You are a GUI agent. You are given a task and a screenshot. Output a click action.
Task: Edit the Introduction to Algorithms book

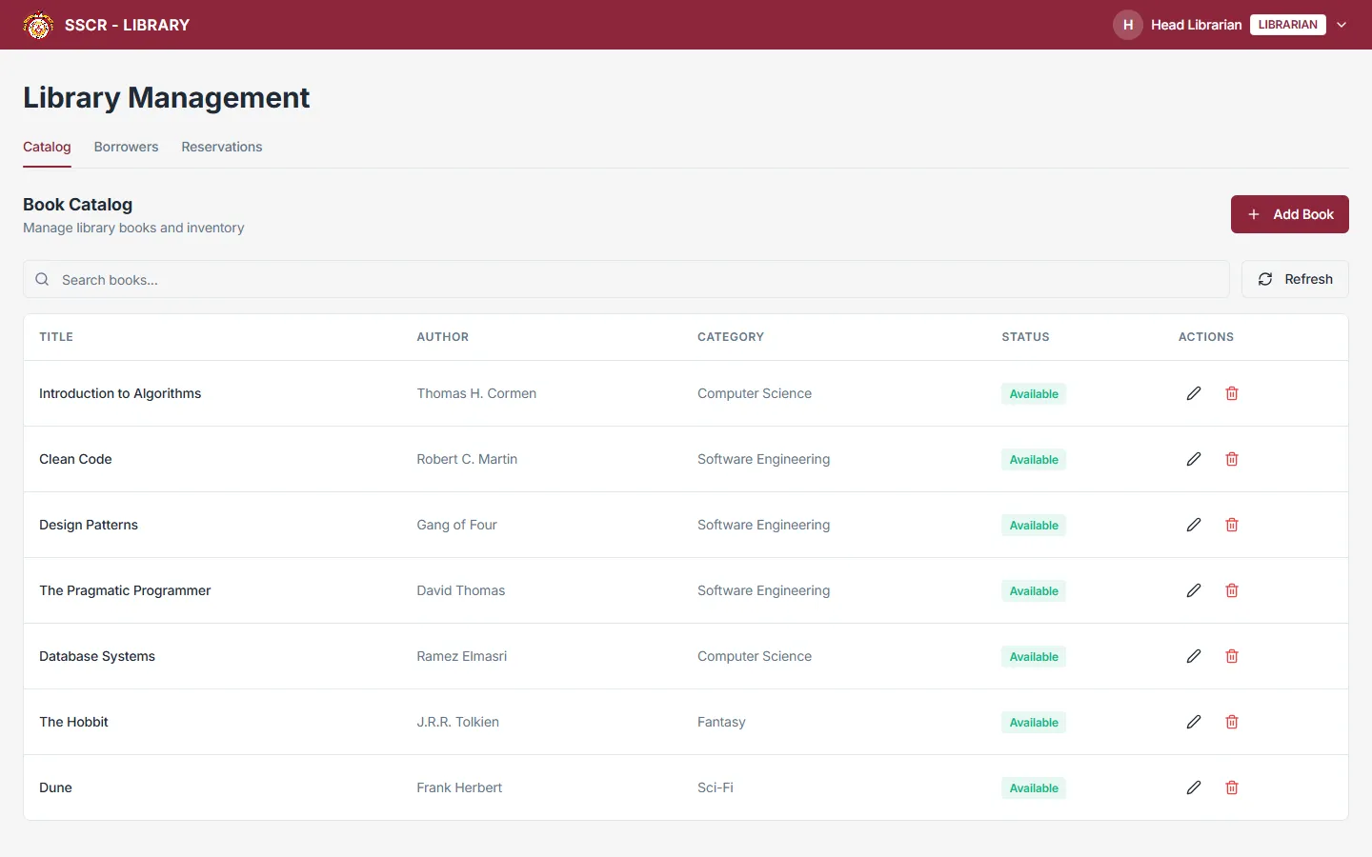tap(1194, 393)
